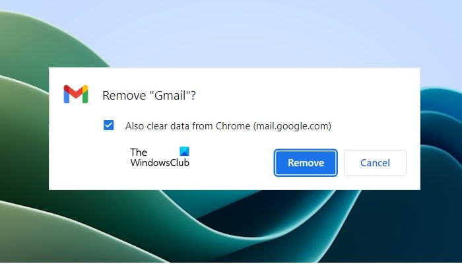Click the Gmail envelope icon in dialog
Viewport: 462px width, 264px height.
[76, 94]
